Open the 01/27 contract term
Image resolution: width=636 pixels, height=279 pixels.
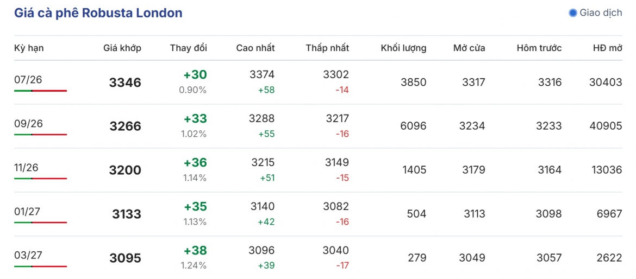tap(27, 211)
